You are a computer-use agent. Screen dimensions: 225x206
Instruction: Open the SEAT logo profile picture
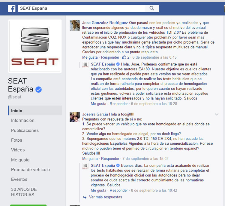tap(35, 46)
